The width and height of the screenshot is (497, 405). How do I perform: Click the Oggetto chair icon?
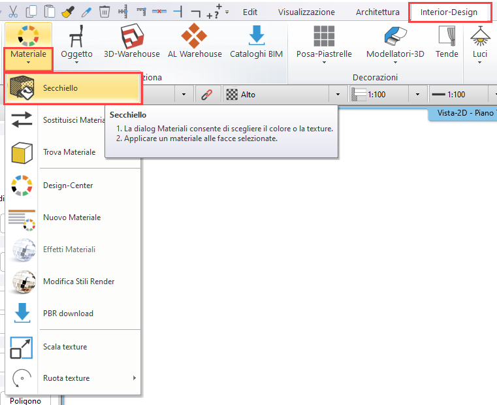click(76, 36)
